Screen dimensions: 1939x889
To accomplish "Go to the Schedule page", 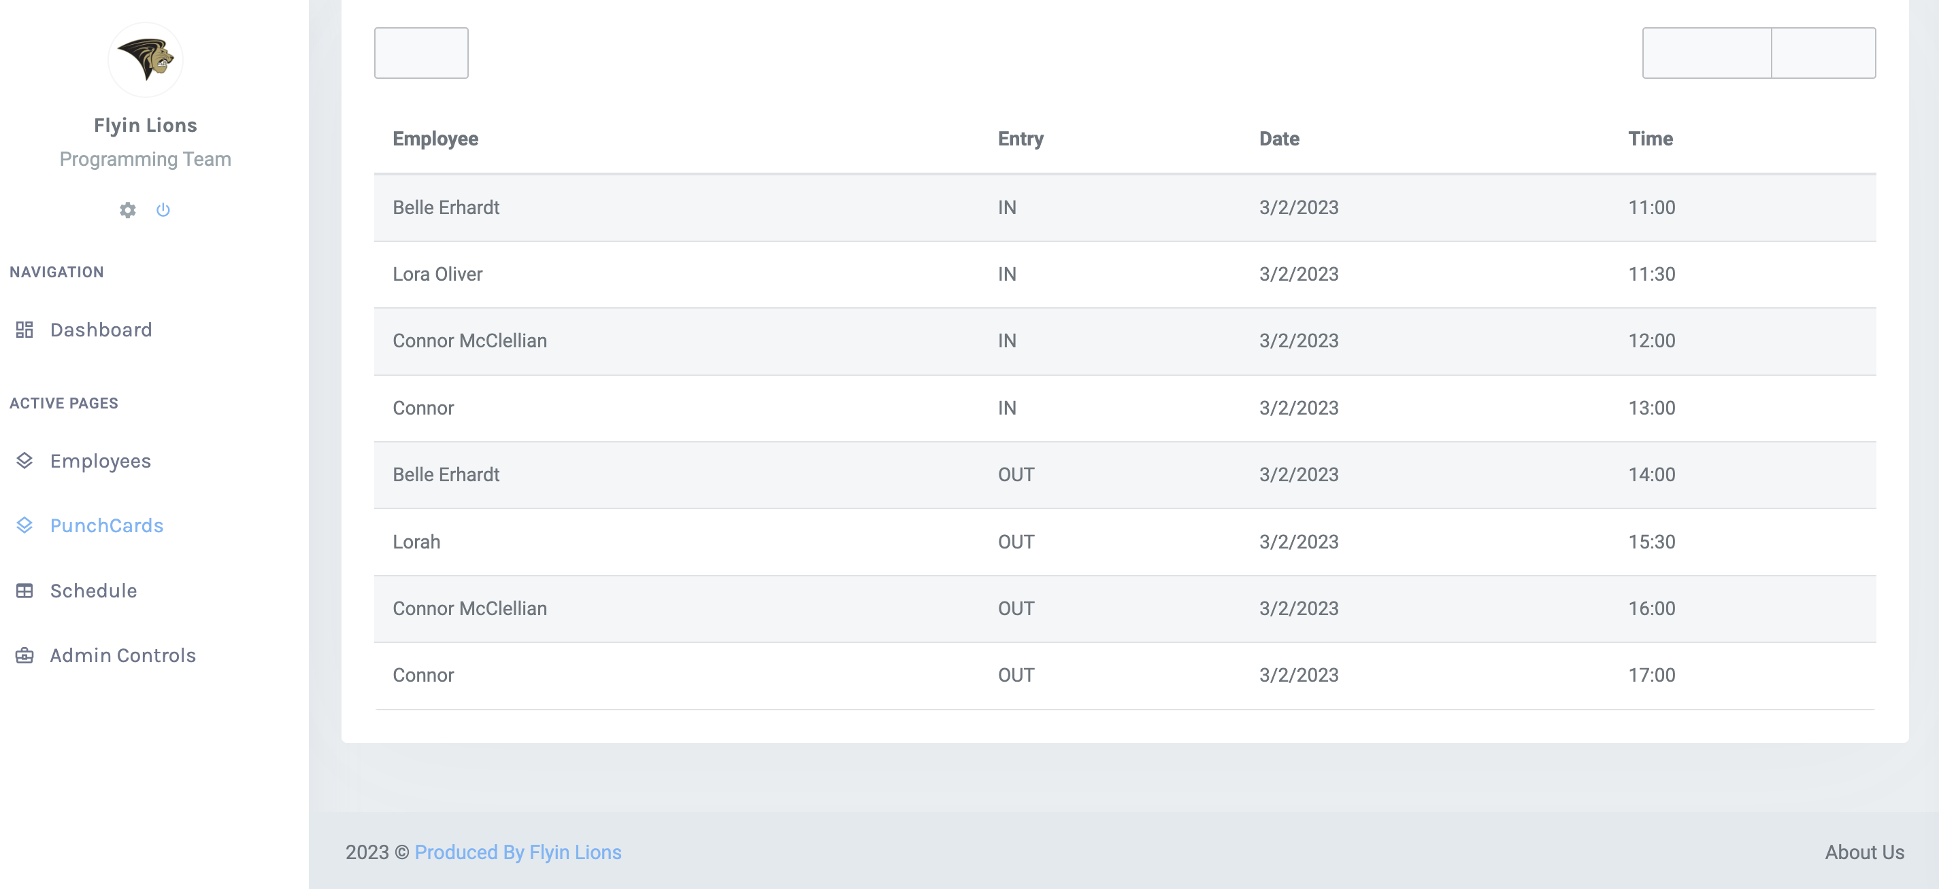I will pos(93,591).
